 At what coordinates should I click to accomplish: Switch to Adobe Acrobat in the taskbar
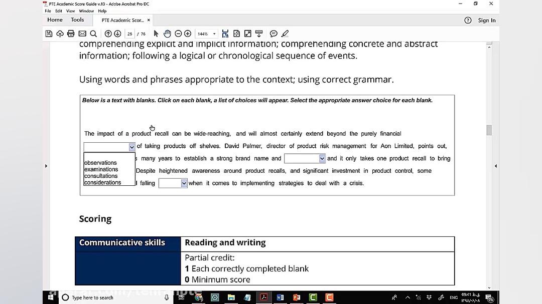pos(264,297)
